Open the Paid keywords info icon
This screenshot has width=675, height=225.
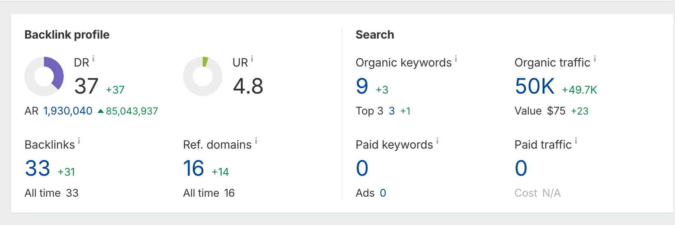[x=437, y=141]
